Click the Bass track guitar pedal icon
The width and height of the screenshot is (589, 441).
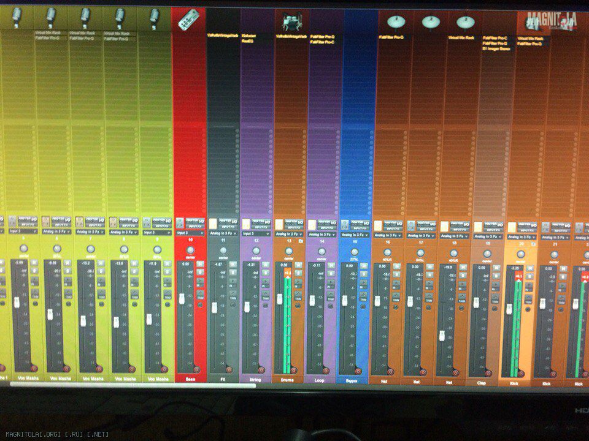coord(189,20)
